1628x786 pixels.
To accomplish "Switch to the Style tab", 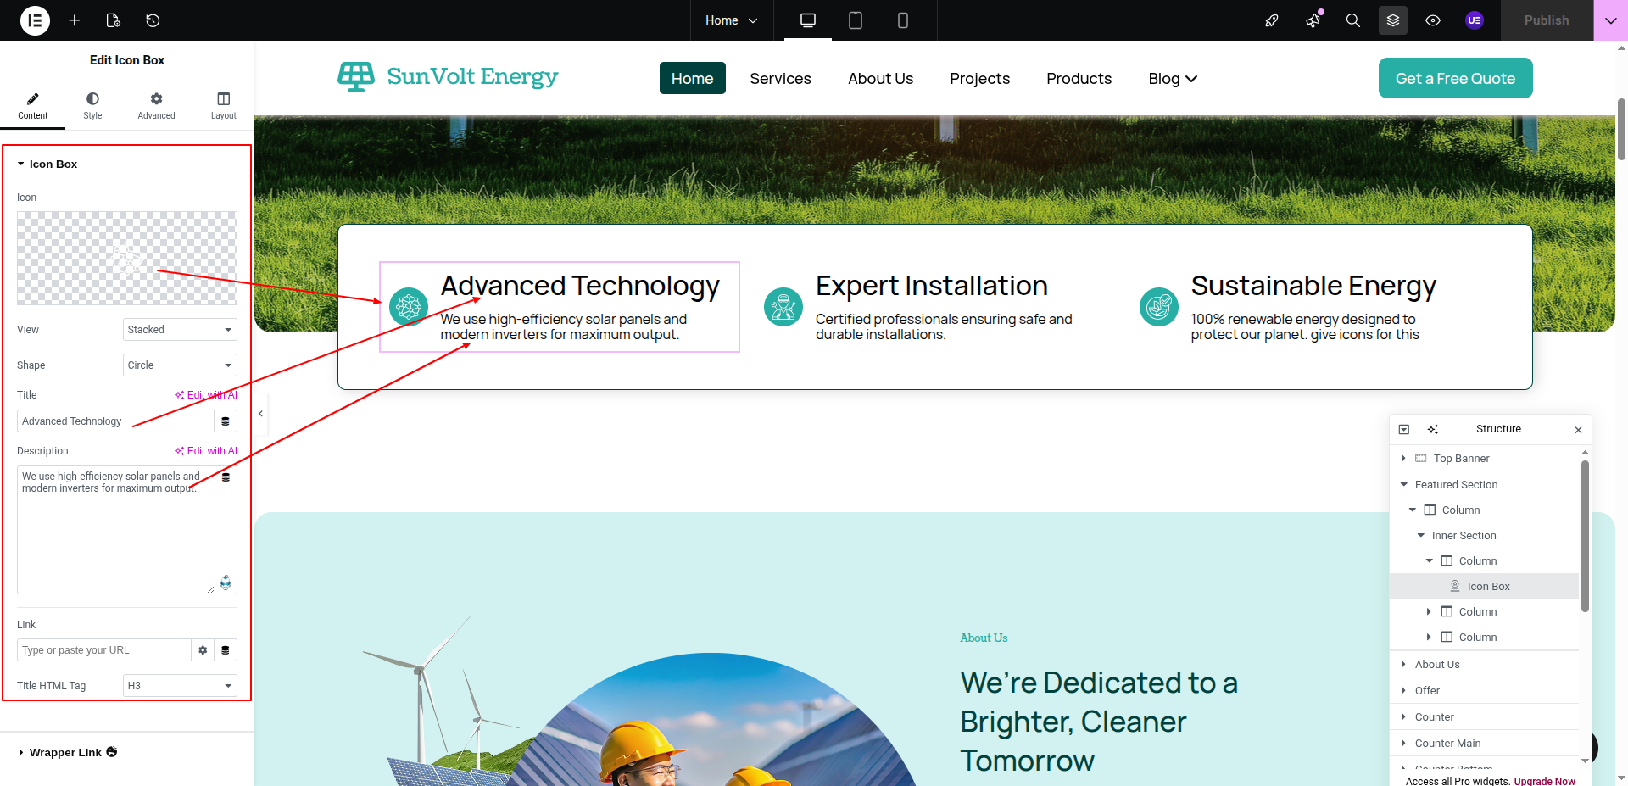I will coord(92,106).
